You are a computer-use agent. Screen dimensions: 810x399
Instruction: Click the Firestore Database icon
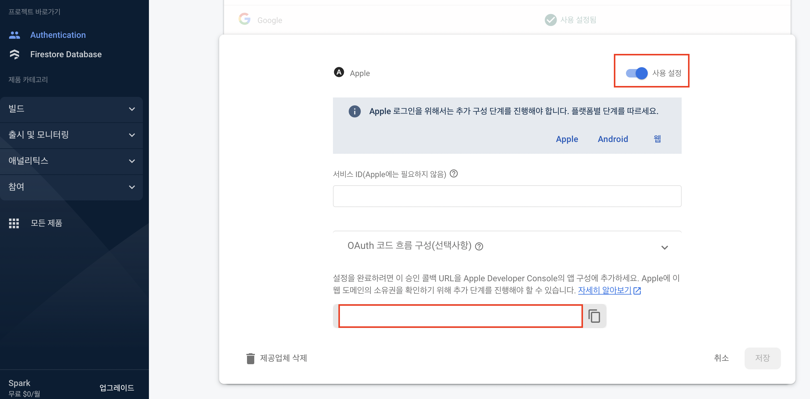point(15,54)
